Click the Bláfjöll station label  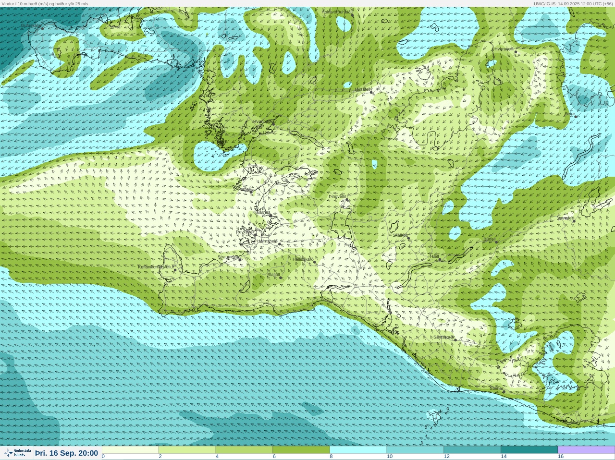tap(273, 275)
